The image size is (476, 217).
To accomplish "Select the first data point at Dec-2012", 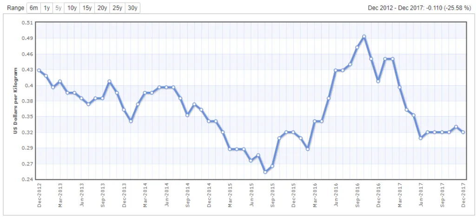I will [x=39, y=70].
